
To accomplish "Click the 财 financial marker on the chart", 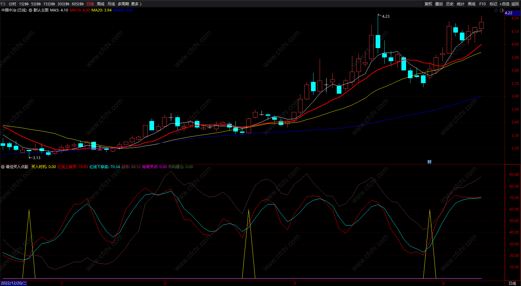I will [x=429, y=162].
